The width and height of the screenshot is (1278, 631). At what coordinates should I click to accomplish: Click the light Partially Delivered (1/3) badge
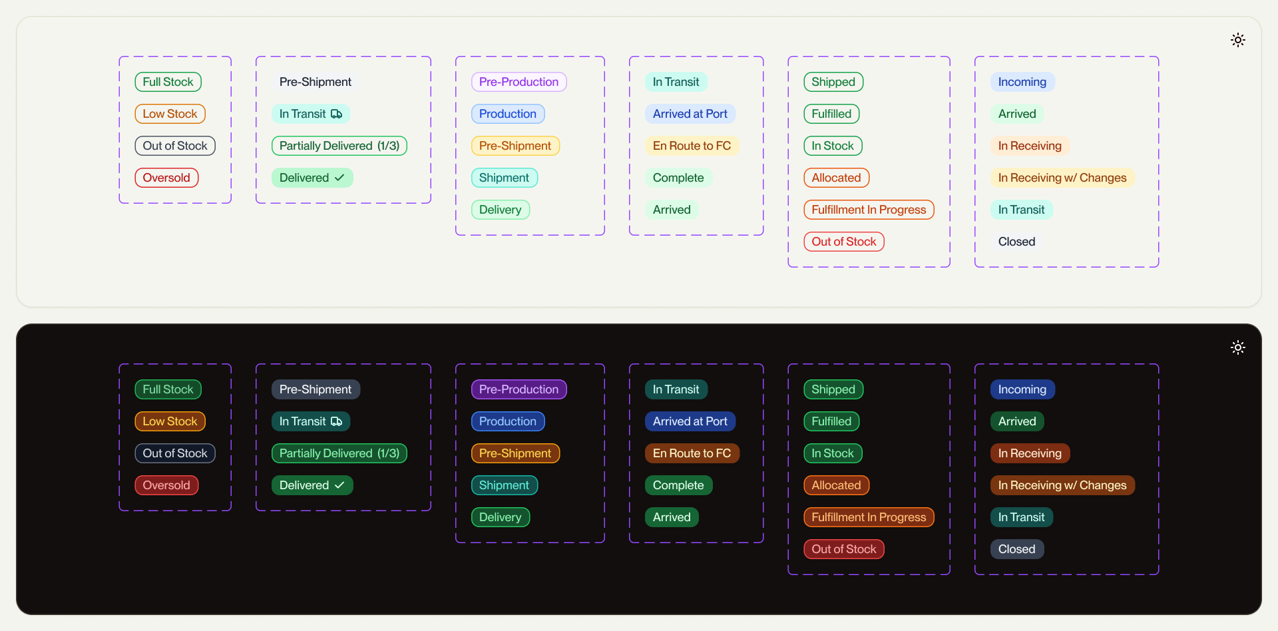pos(339,146)
